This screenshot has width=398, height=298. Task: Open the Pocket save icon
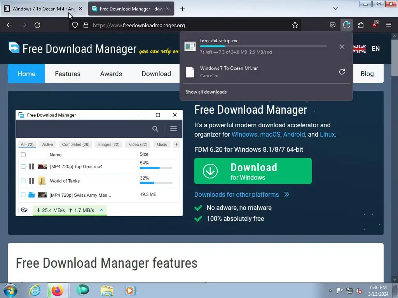333,25
